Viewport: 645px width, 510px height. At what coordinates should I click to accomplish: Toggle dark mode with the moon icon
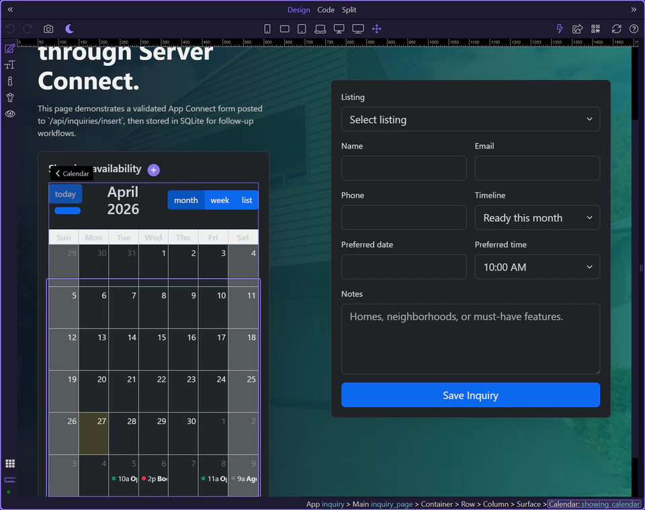(69, 29)
